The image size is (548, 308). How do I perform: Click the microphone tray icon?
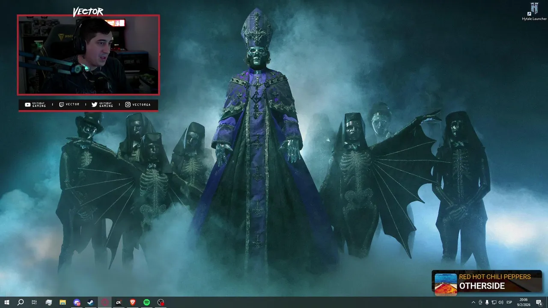(x=487, y=302)
